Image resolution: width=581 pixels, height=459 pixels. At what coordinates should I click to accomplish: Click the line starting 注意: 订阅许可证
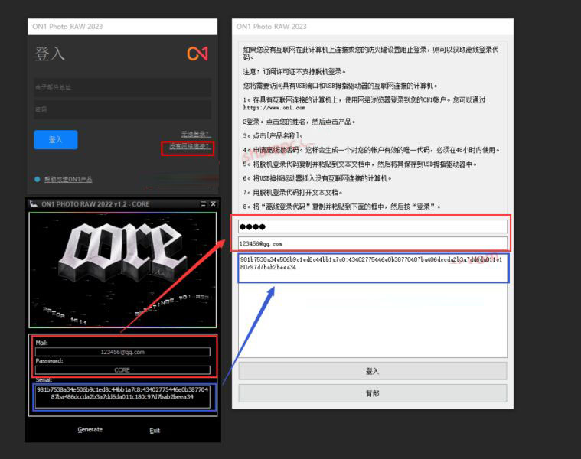pyautogui.click(x=294, y=71)
